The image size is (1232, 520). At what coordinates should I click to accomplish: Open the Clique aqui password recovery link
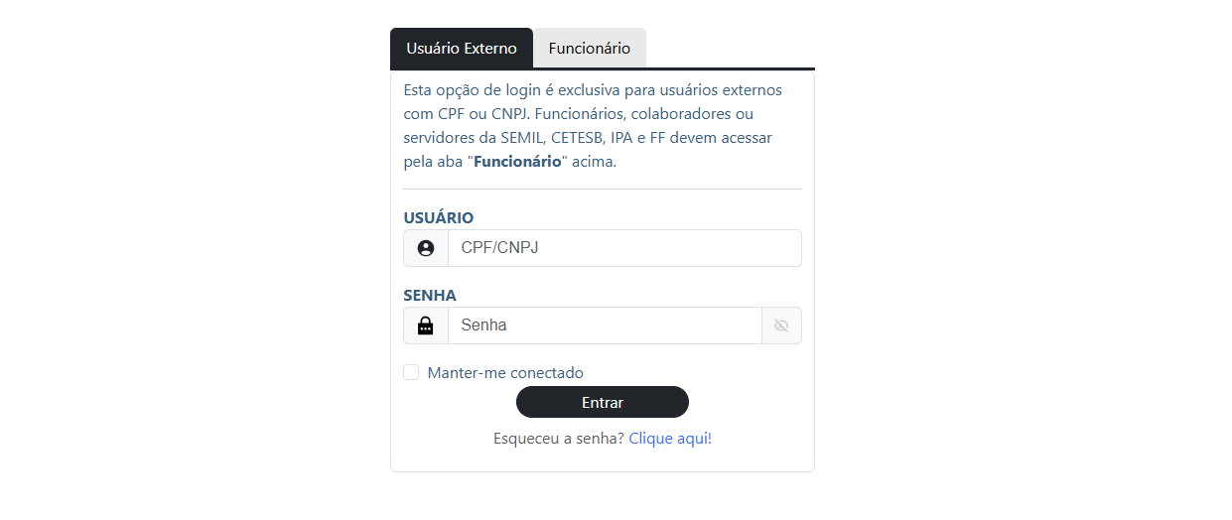pos(670,438)
